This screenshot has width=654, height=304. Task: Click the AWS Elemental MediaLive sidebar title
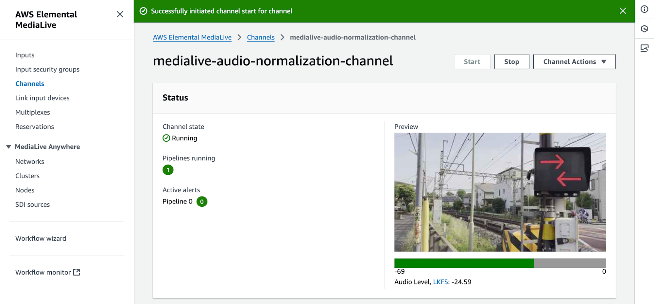(46, 20)
